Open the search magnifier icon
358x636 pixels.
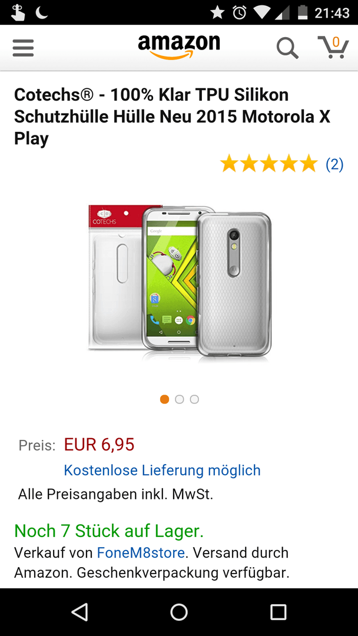[287, 48]
